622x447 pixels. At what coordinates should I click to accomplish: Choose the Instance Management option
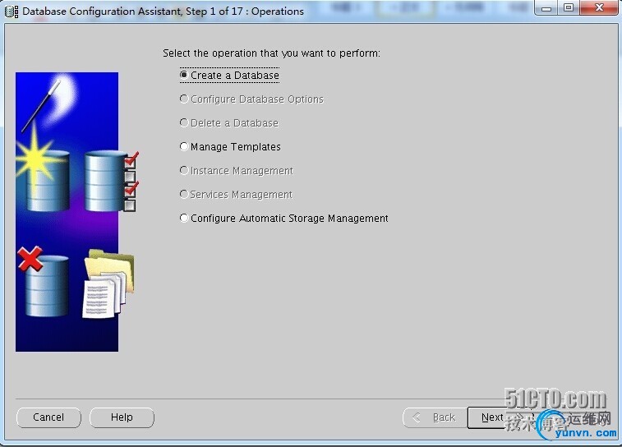[184, 171]
